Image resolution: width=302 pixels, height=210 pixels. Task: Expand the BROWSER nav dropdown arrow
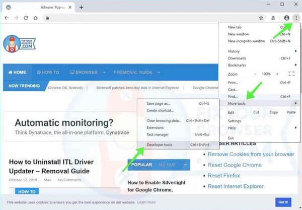pos(104,73)
